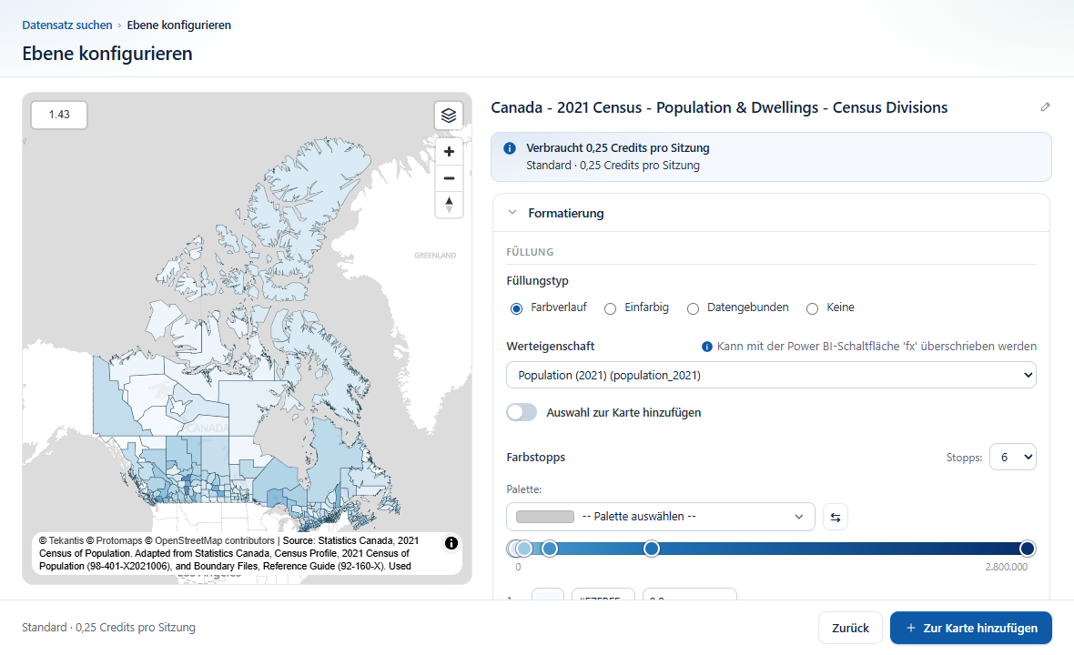
Task: Click the Zurück button
Action: point(850,628)
